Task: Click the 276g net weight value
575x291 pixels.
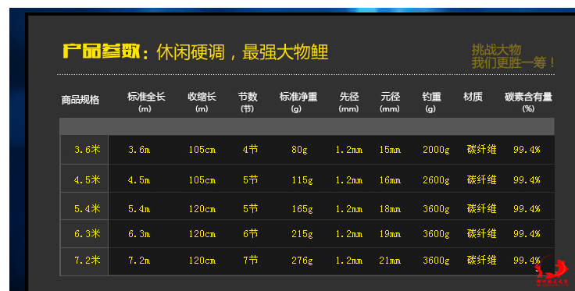Action: click(x=302, y=261)
